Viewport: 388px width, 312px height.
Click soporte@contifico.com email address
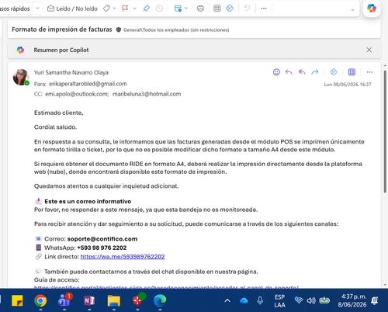(102, 239)
